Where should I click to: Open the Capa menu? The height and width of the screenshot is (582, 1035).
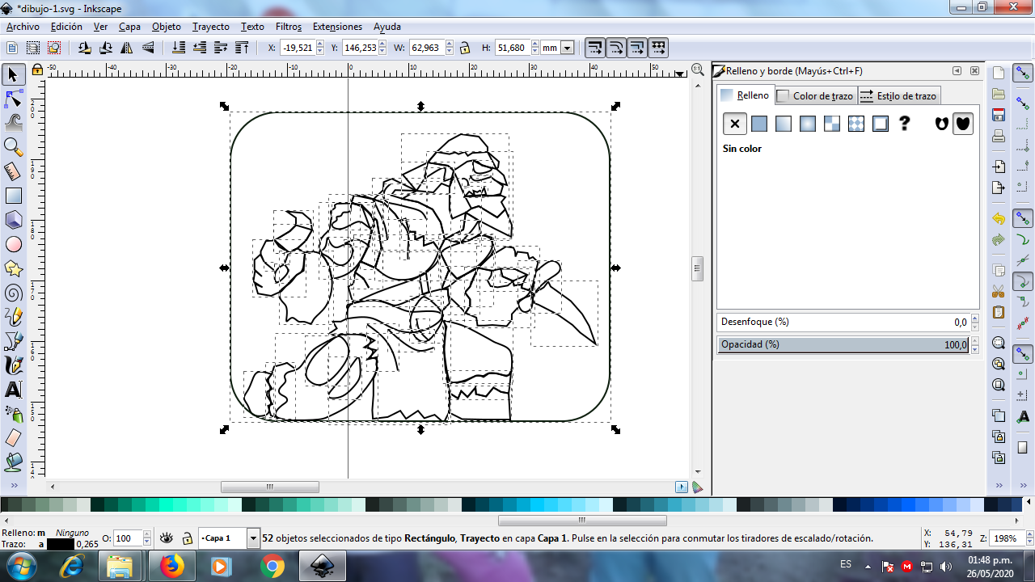pyautogui.click(x=129, y=27)
